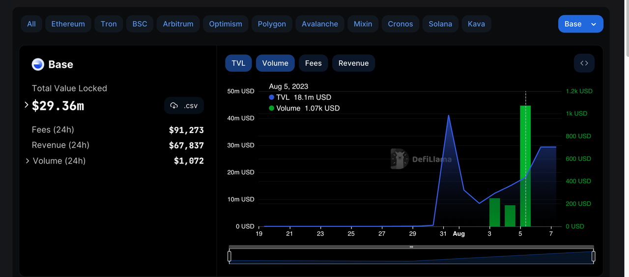Click the Volume (24h) value $1,072
Viewport: 629px width, 277px height.
[189, 161]
